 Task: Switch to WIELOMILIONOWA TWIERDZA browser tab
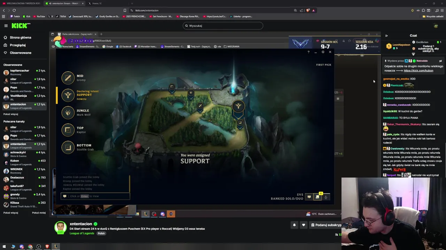22,3
